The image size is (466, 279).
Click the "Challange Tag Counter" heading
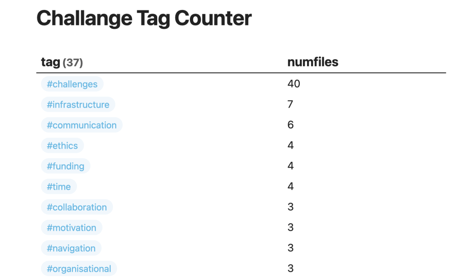[x=144, y=19]
